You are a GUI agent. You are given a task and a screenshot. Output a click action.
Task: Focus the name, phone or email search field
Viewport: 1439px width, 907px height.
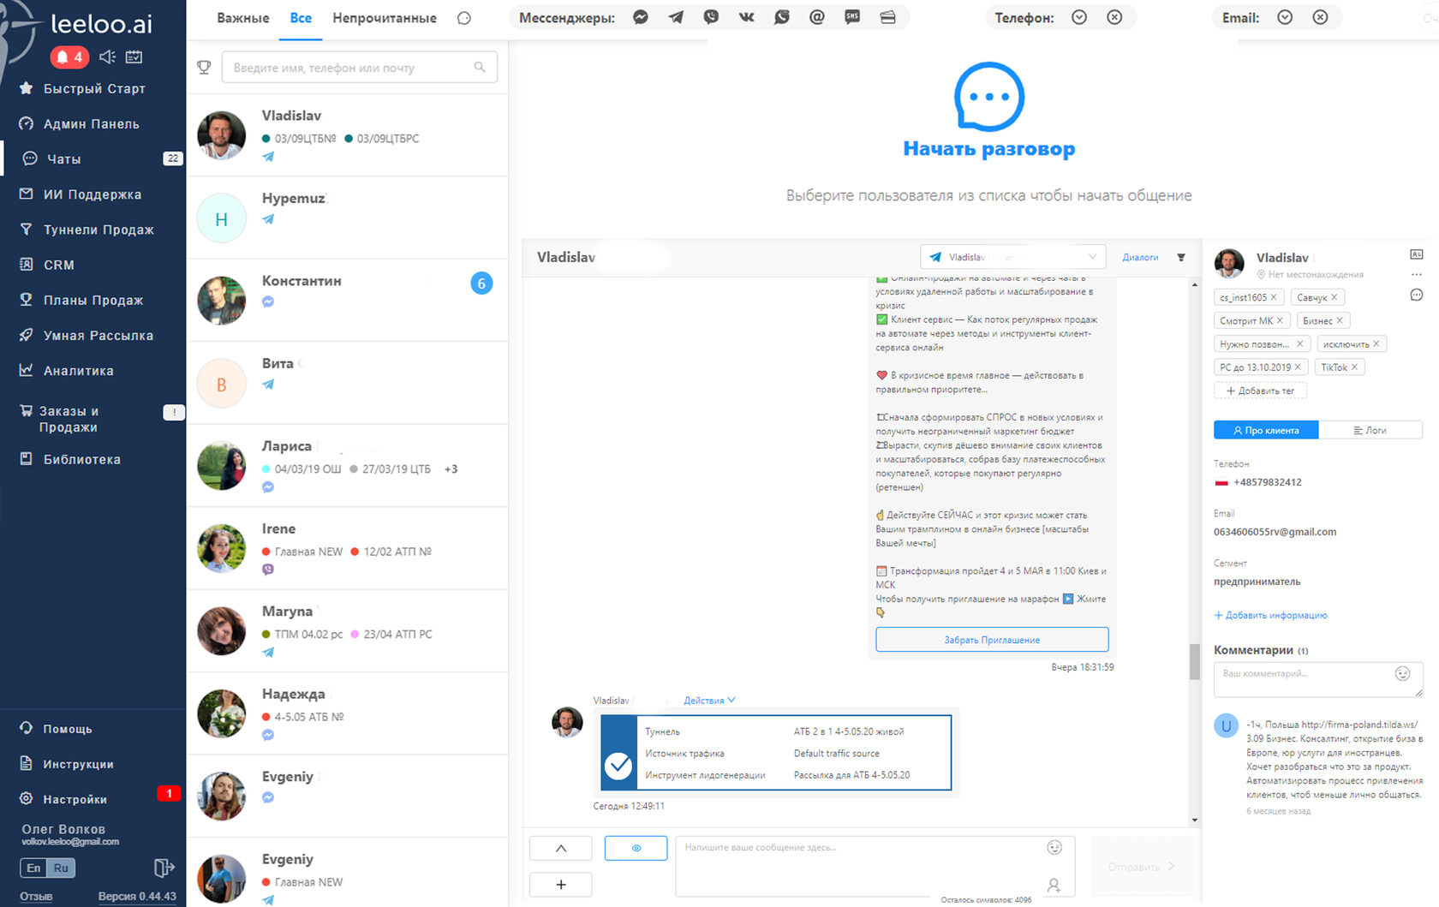[360, 67]
